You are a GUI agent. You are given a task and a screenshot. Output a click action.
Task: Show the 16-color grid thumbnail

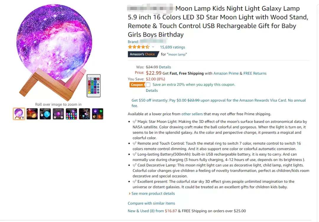coord(71,114)
